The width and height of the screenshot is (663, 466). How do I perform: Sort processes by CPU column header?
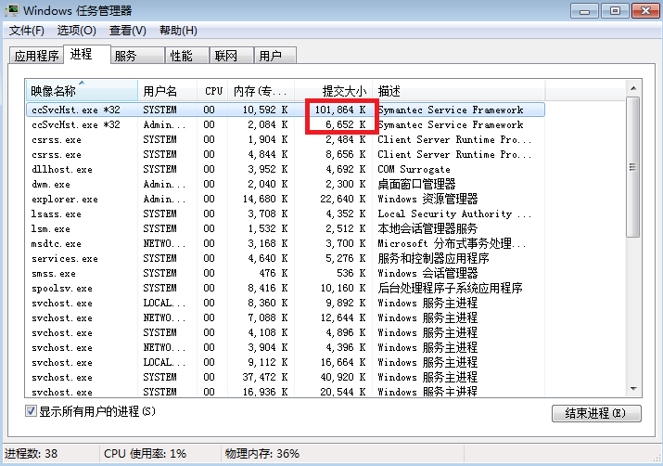tap(214, 91)
